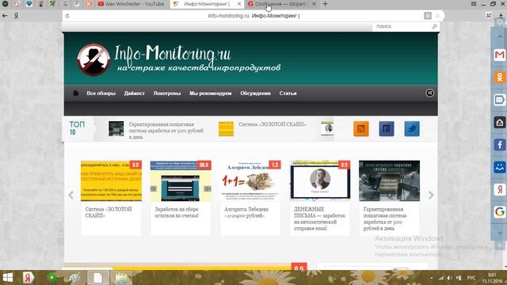Image resolution: width=507 pixels, height=285 pixels.
Task: Close the Сообщения Glopart tab
Action: [314, 4]
